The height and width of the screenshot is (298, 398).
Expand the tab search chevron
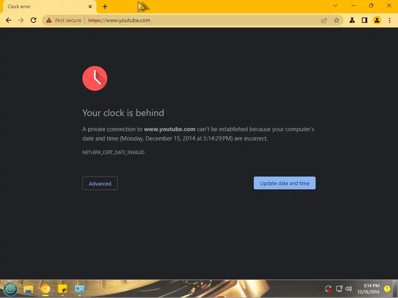pyautogui.click(x=335, y=5)
